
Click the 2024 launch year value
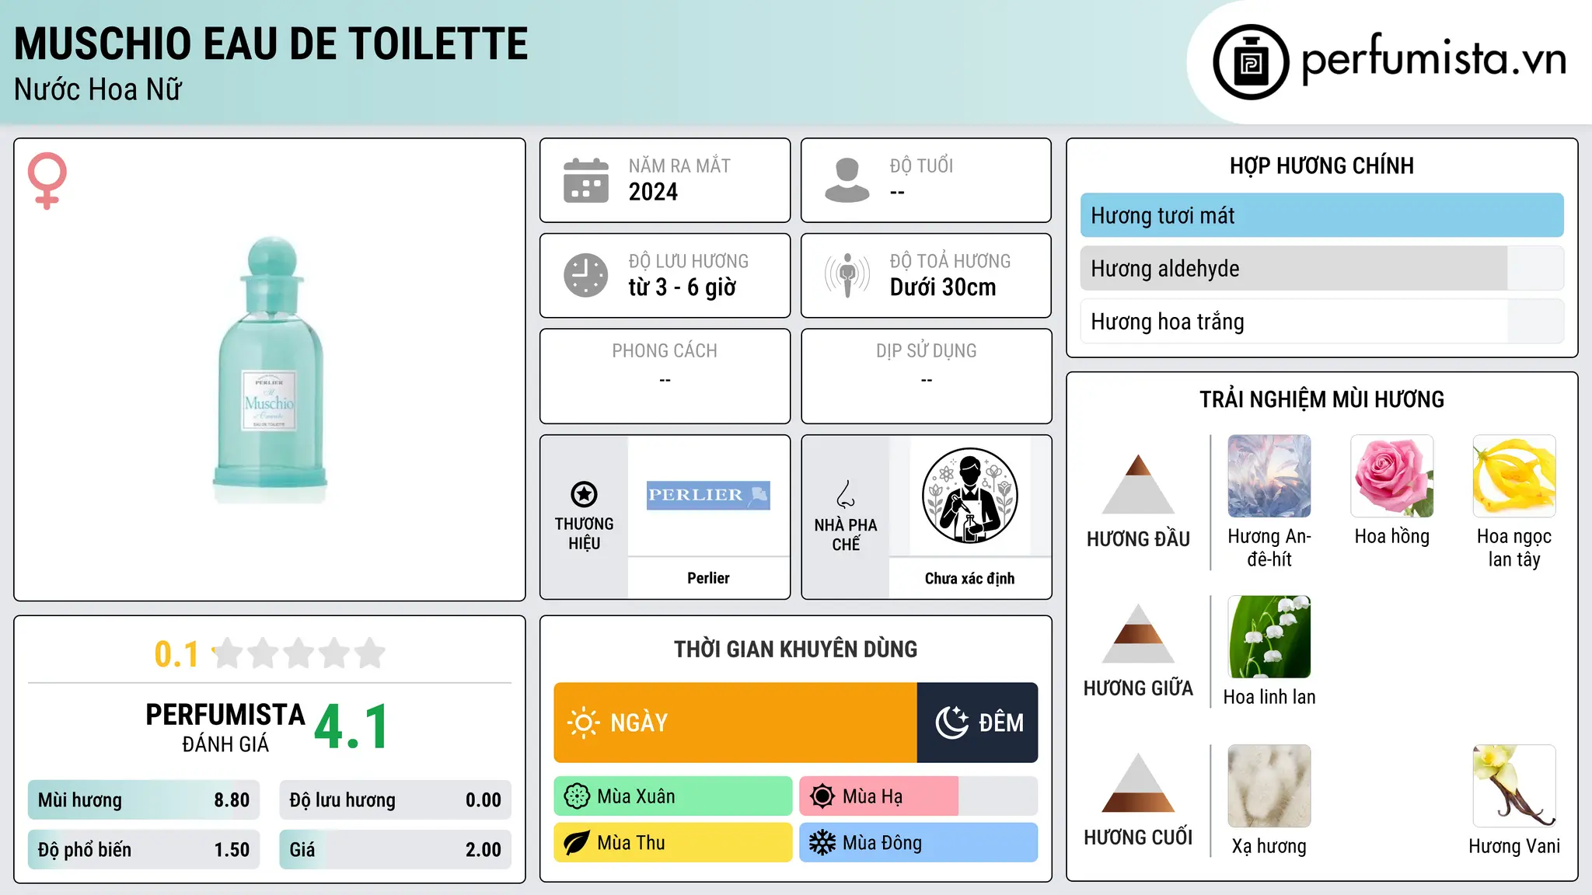click(x=653, y=192)
